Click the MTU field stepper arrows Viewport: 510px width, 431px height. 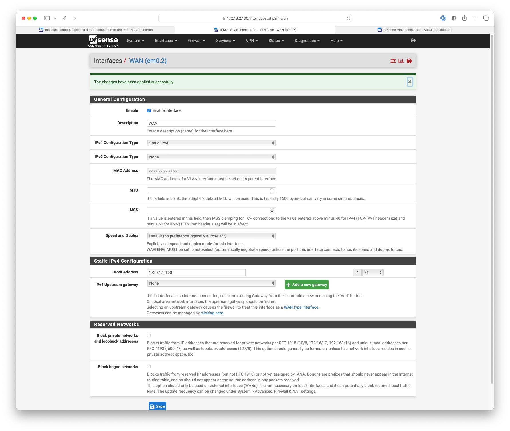point(272,191)
